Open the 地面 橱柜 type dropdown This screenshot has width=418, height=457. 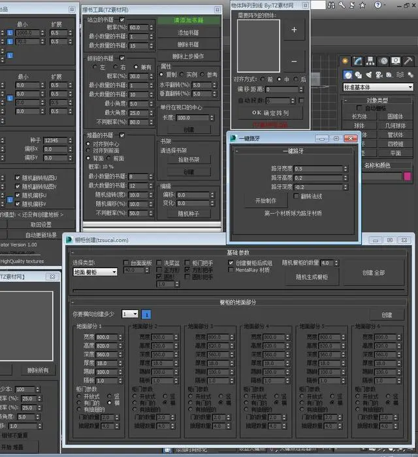(95, 272)
